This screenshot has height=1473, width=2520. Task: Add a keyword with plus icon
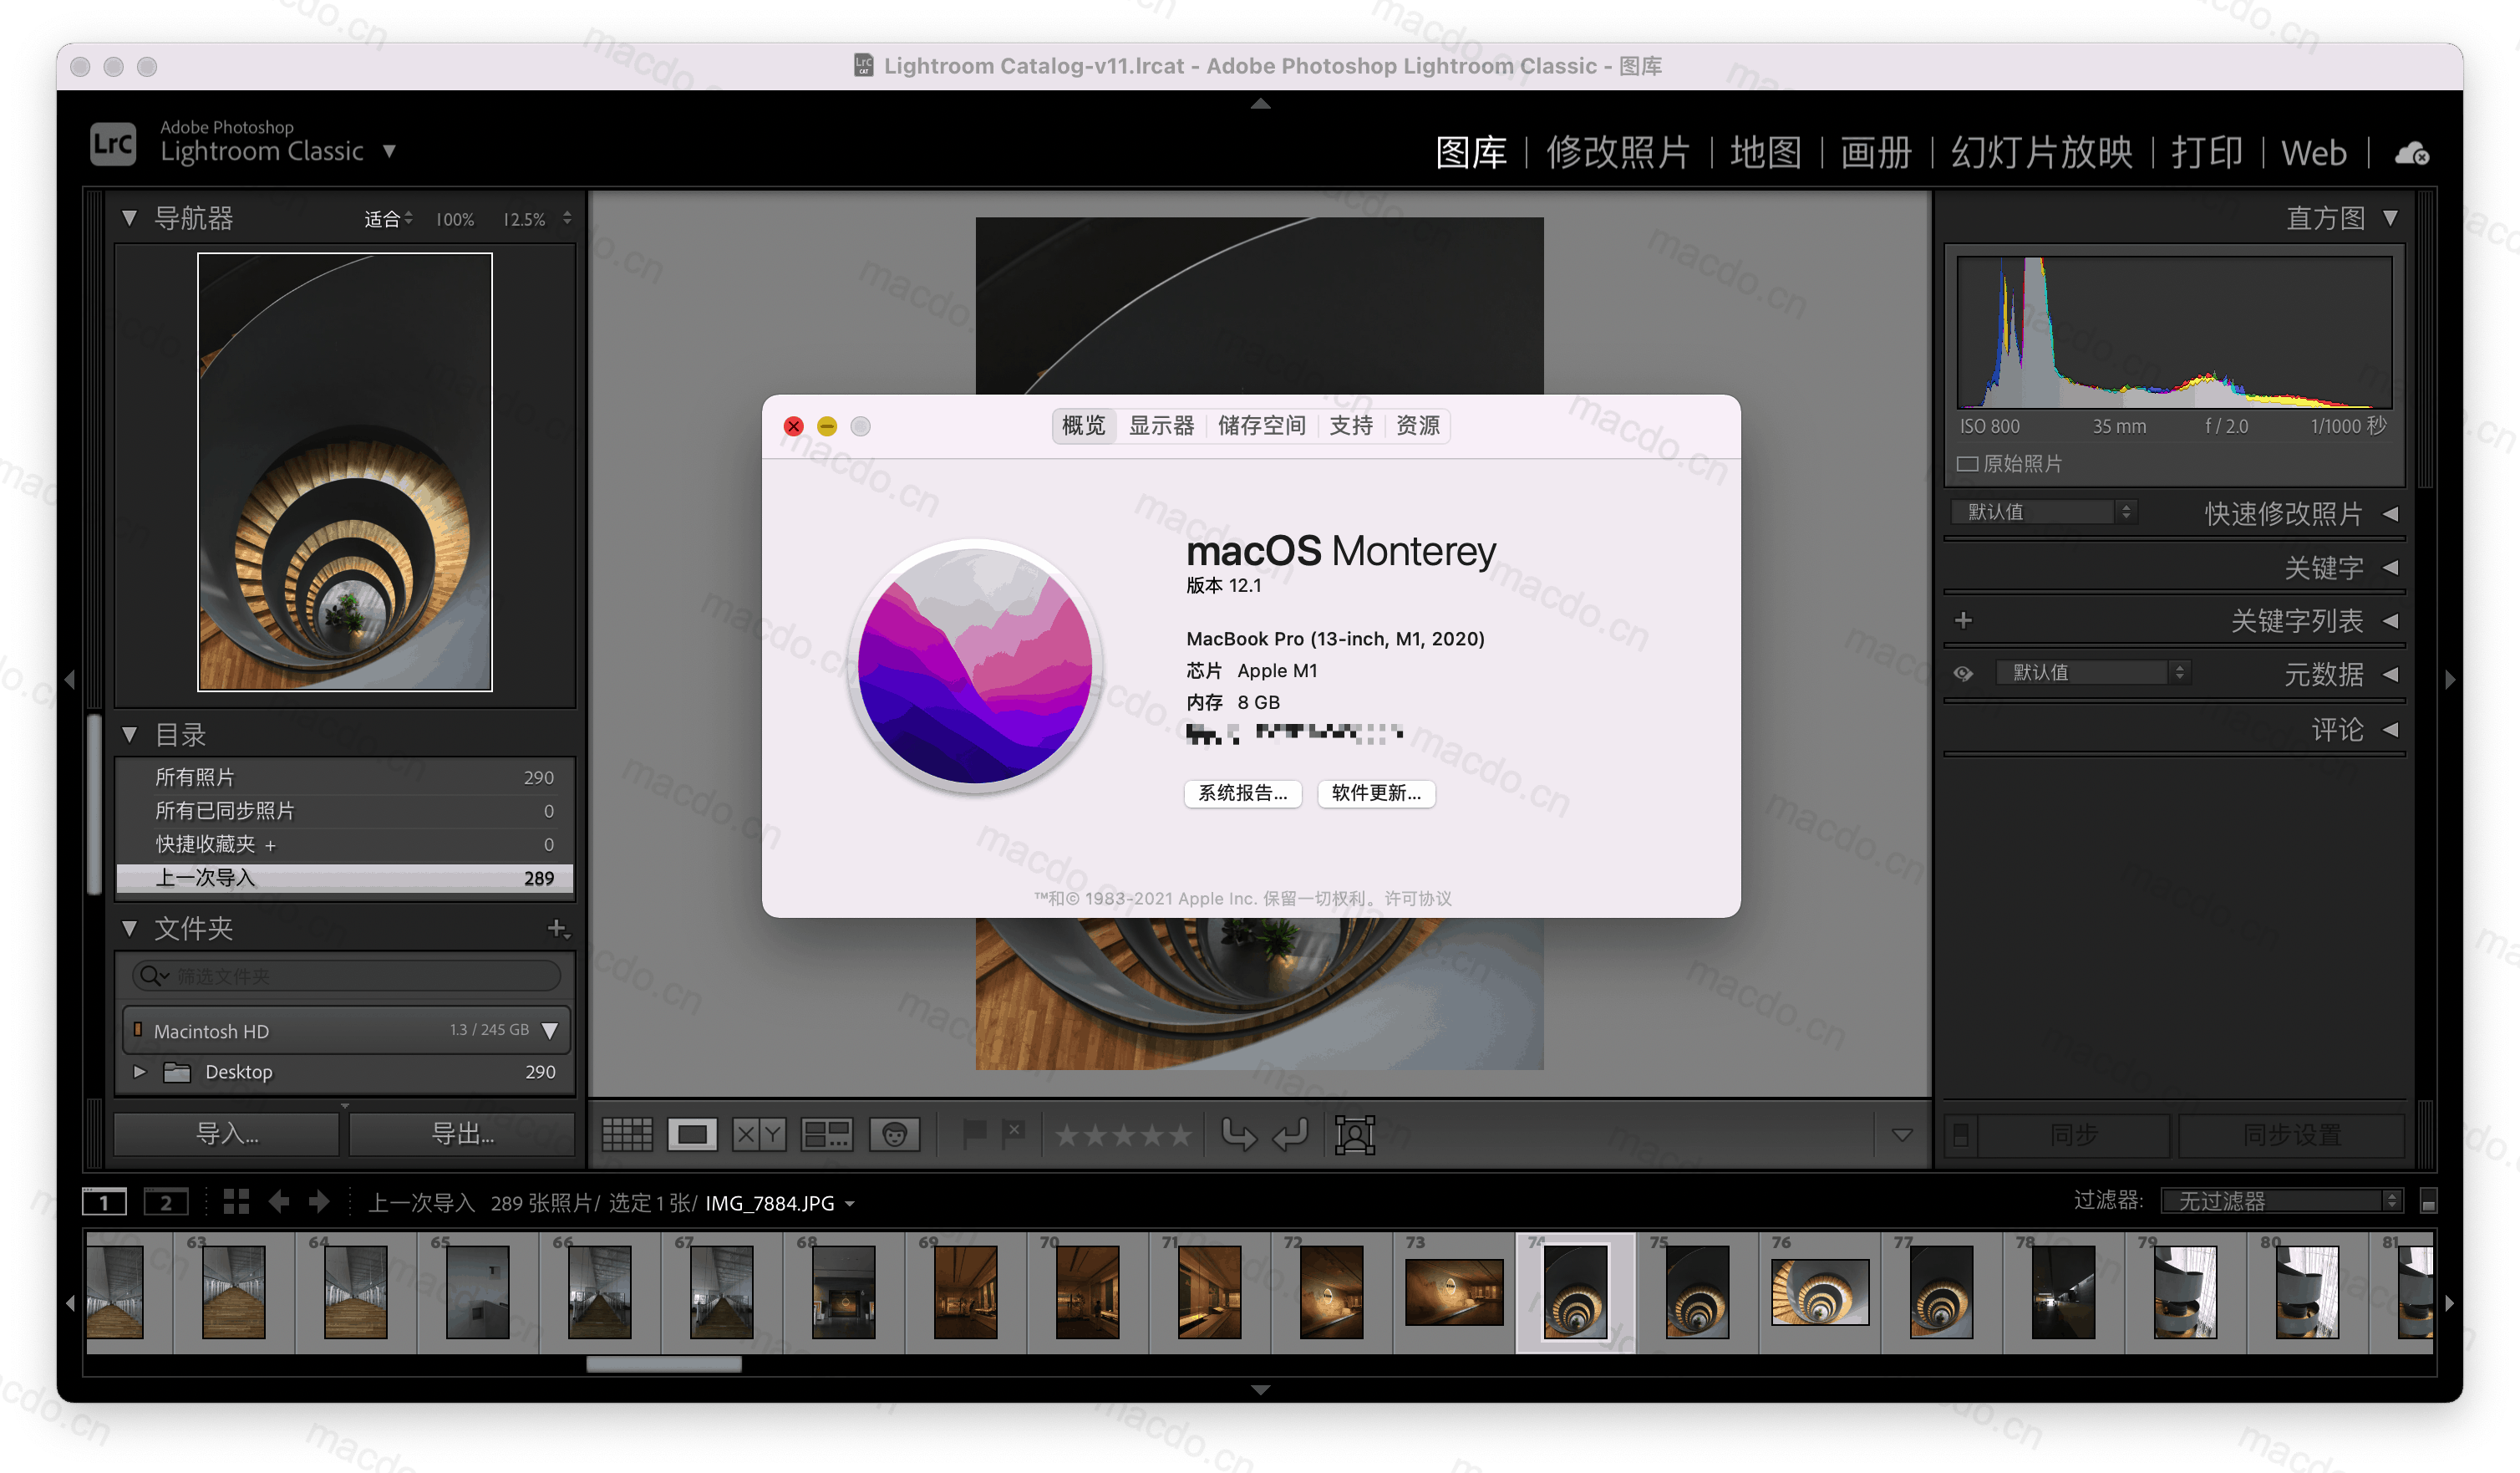tap(1963, 620)
